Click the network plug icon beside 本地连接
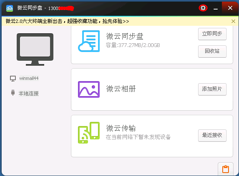Screen dimensions: 239x176 13,93
